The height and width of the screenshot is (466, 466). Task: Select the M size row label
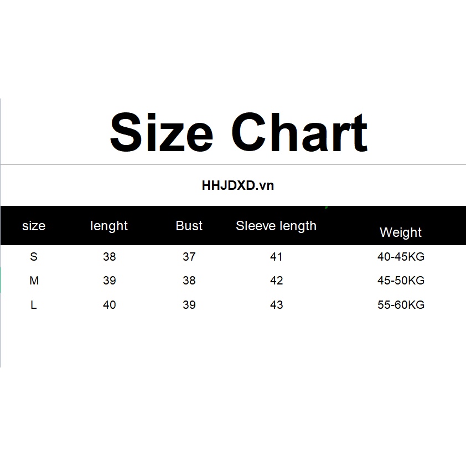34,281
